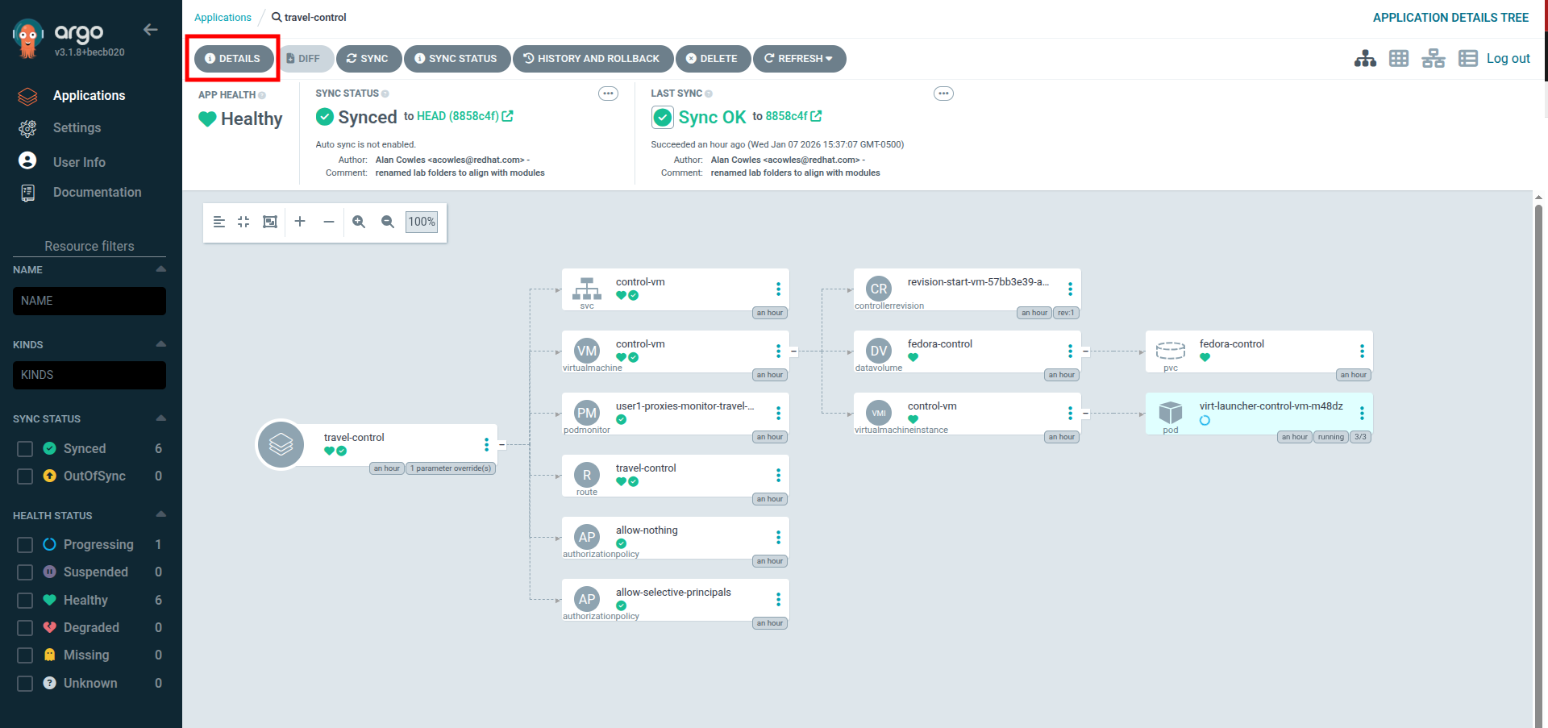Open the Refresh dropdown button
The image size is (1548, 728).
coord(799,59)
